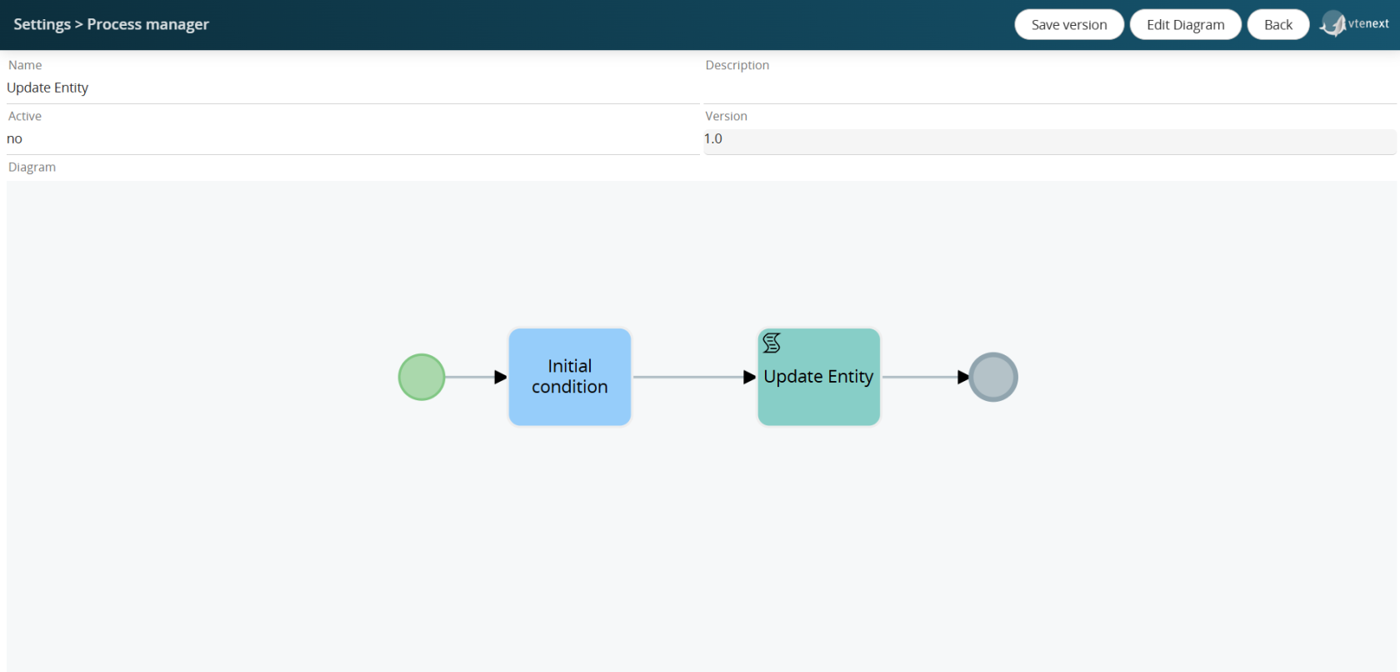The height and width of the screenshot is (672, 1400).
Task: Click the arrow into Initial condition
Action: [477, 377]
